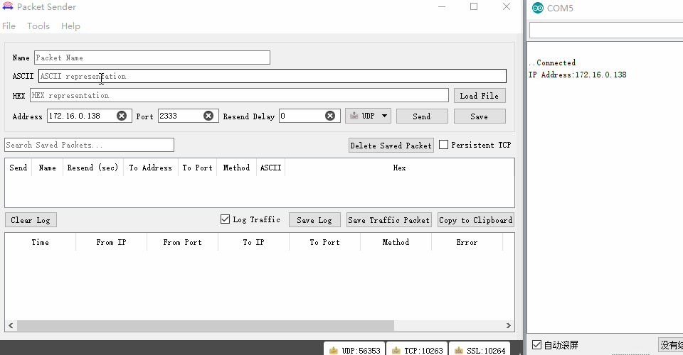Clear the Resend Delay field with its X icon
Image resolution: width=683 pixels, height=355 pixels.
(330, 116)
